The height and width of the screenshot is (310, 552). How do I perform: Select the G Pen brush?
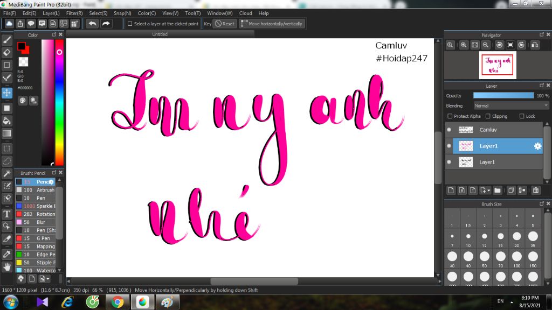pyautogui.click(x=36, y=238)
